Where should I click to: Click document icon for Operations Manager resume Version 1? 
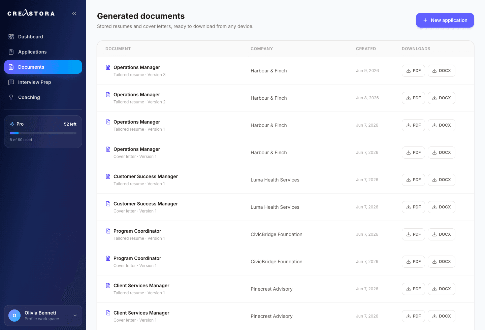pos(108,122)
